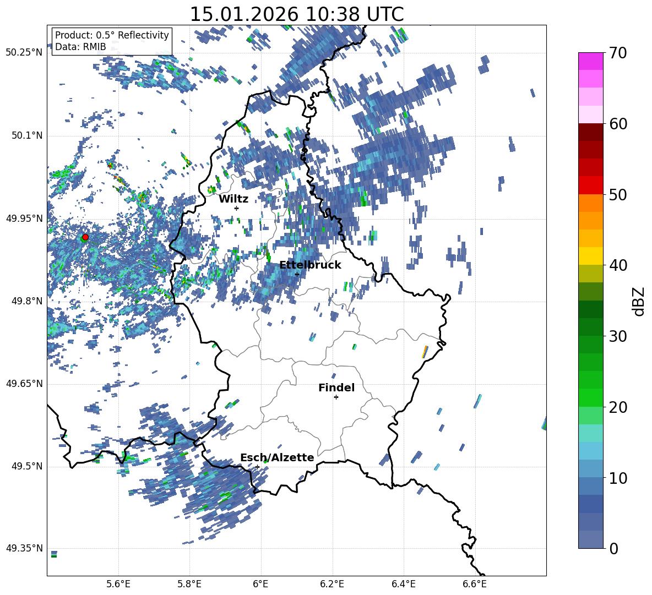The image size is (652, 595).
Task: Click the red radar site marker
Action: point(85,237)
